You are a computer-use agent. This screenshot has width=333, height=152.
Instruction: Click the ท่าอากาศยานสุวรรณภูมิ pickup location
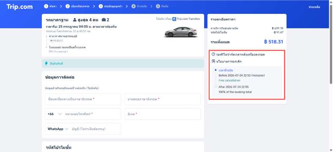63,36
